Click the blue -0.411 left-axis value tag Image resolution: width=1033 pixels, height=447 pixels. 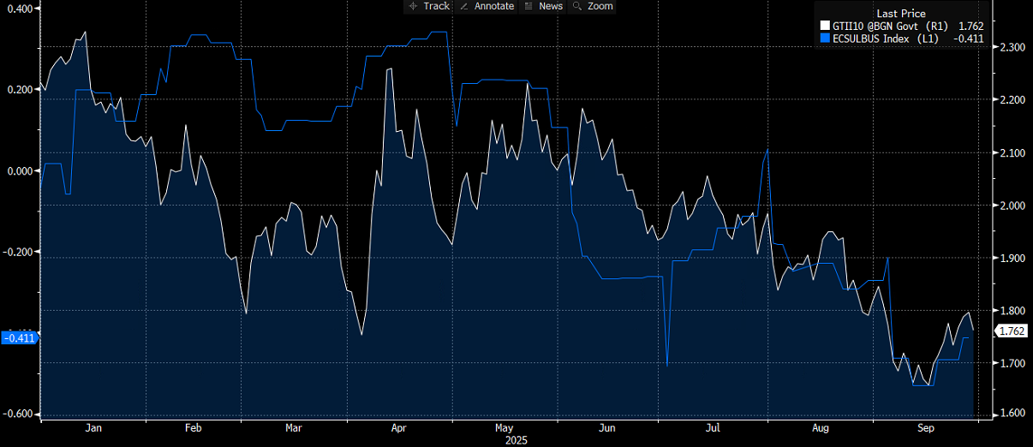(x=19, y=338)
